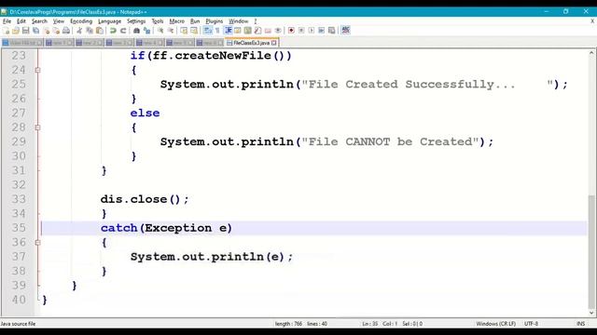Paste from clipboard via toolbar icon

[100, 31]
